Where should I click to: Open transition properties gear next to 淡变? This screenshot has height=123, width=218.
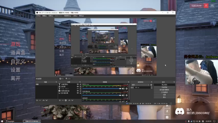tap(151, 85)
